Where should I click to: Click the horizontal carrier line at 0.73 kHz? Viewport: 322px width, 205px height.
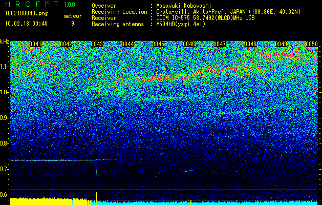point(52,160)
